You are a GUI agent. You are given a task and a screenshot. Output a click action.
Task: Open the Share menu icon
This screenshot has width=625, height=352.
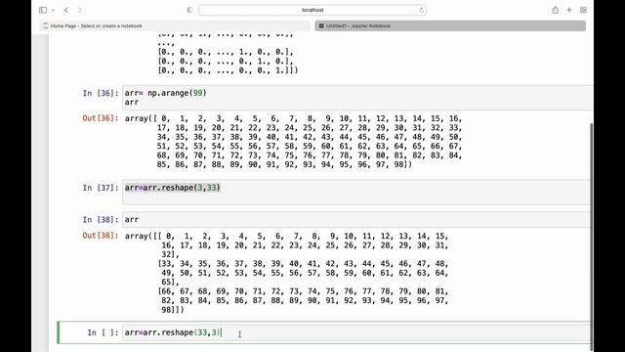[556, 10]
